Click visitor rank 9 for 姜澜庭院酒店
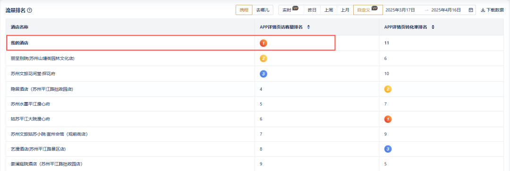The image size is (510, 171). click(x=261, y=164)
